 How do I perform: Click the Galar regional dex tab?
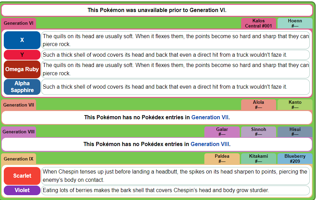222,132
